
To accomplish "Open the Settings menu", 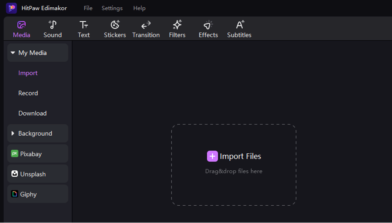I will (112, 8).
